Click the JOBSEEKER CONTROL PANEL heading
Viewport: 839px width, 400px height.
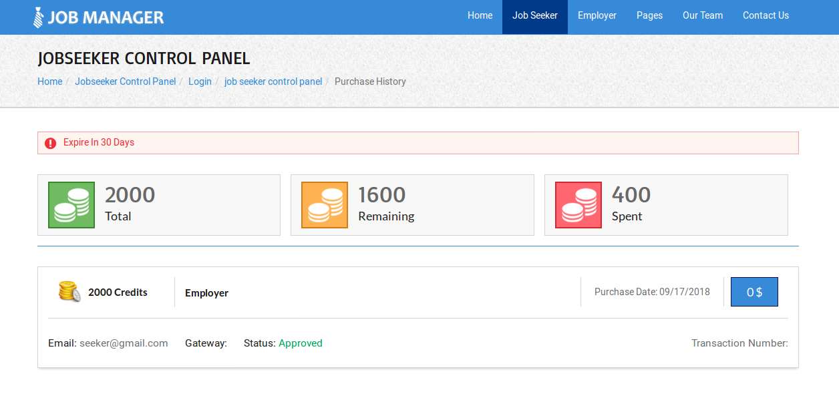tap(144, 58)
